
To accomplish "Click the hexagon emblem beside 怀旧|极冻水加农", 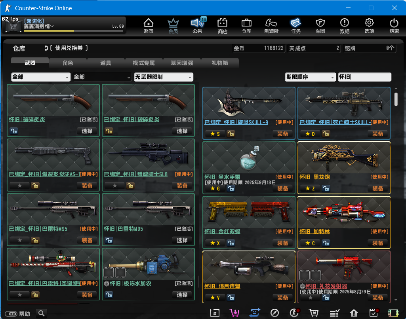I will pyautogui.click(x=107, y=283).
